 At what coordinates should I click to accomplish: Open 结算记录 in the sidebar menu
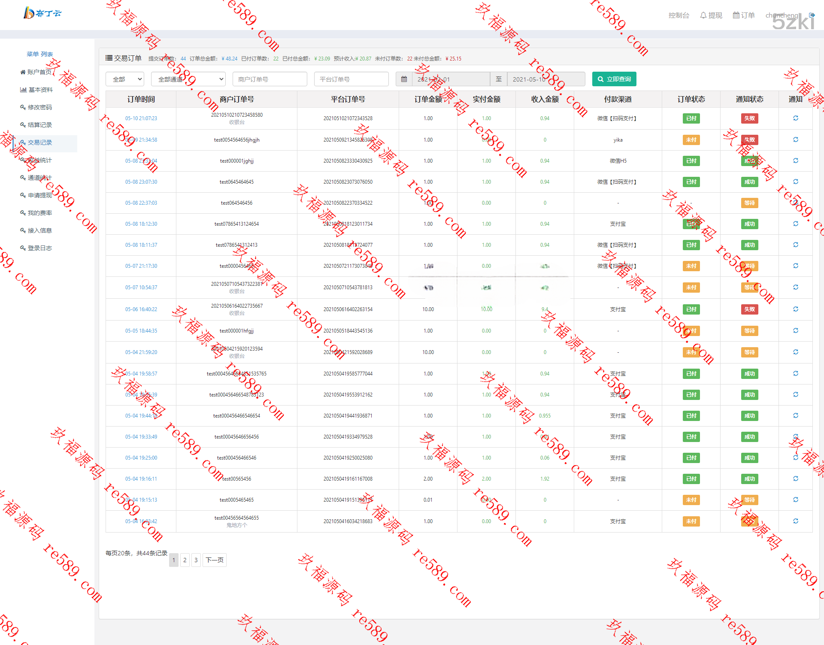click(39, 125)
